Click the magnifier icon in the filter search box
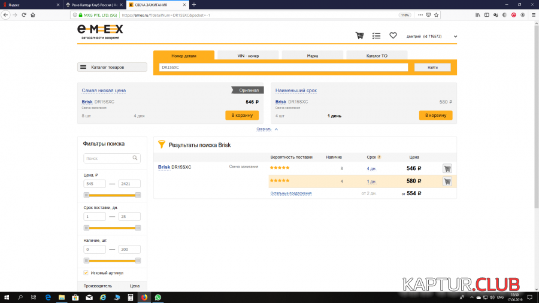This screenshot has width=539, height=303. (135, 158)
